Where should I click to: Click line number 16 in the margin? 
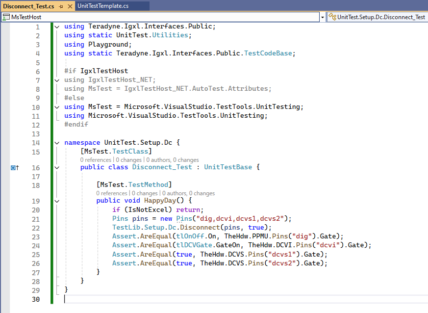click(36, 168)
